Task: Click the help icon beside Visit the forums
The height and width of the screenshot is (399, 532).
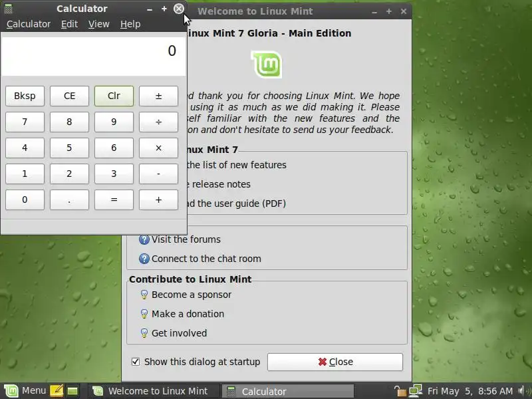Action: [x=144, y=239]
